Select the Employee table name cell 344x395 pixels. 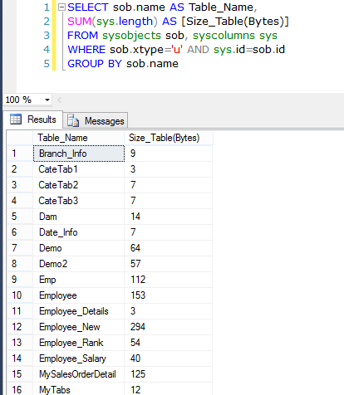tap(79, 295)
